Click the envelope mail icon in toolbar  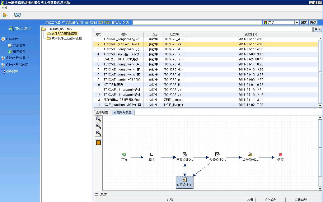point(17,15)
